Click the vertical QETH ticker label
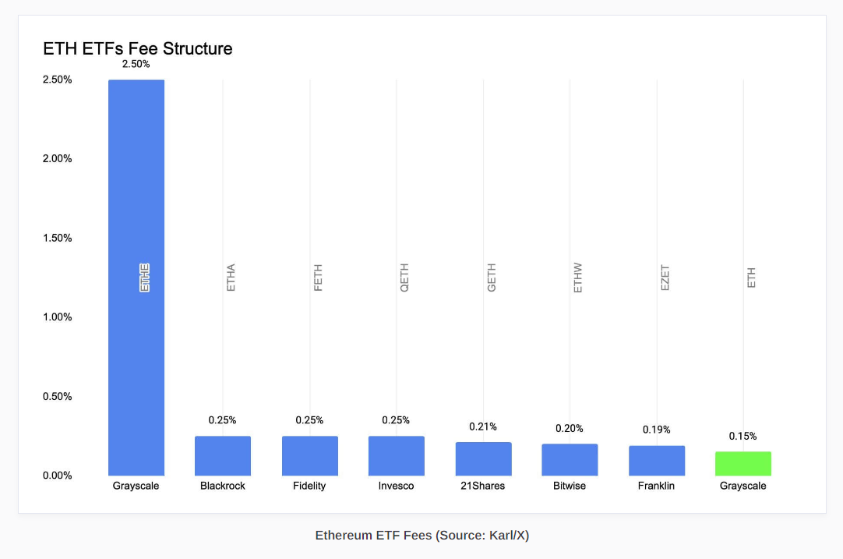Image resolution: width=843 pixels, height=559 pixels. point(404,278)
